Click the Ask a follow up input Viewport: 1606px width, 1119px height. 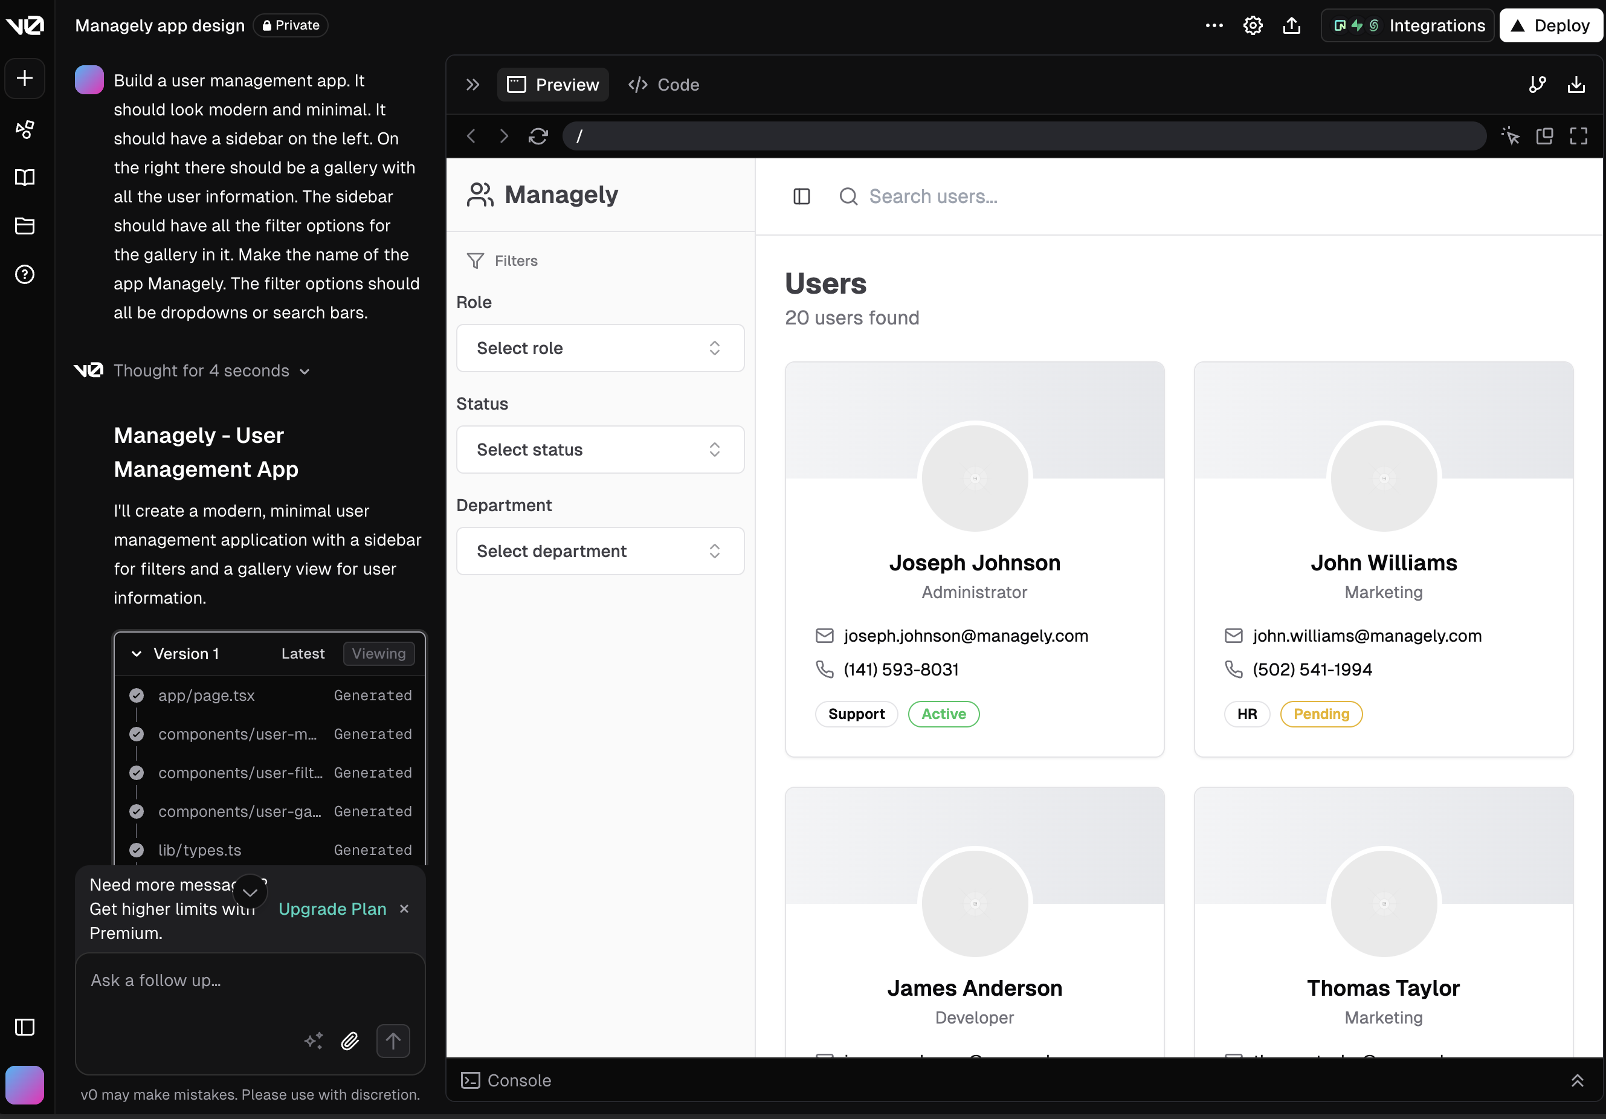(x=250, y=981)
